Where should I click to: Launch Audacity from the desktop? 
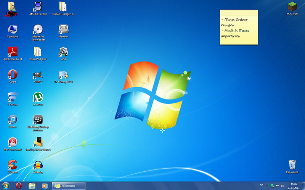pyautogui.click(x=38, y=166)
